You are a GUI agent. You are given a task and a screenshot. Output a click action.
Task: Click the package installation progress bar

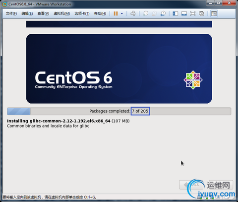tap(119, 111)
